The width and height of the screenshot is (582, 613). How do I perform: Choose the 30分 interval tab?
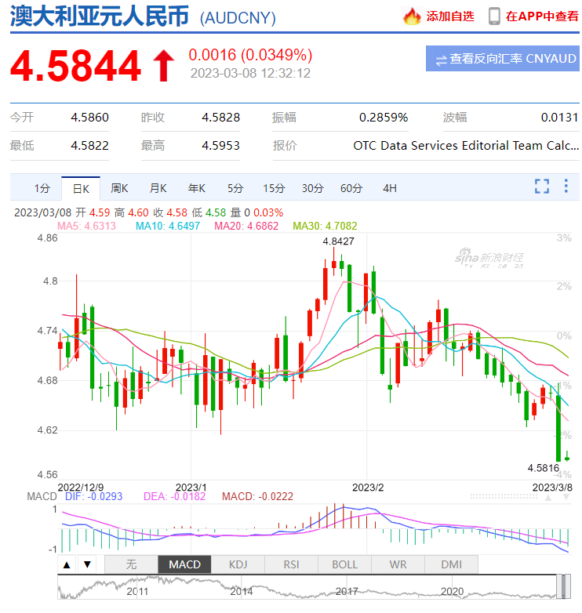pos(312,188)
